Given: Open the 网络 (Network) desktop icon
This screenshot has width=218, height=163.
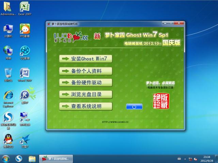Looking at the screenshot, I should [8, 53].
